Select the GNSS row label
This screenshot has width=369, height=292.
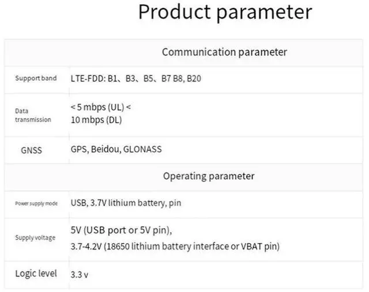31,150
